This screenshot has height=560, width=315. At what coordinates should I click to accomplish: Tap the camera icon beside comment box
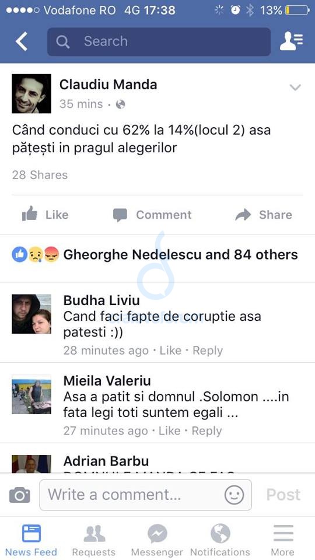click(20, 495)
